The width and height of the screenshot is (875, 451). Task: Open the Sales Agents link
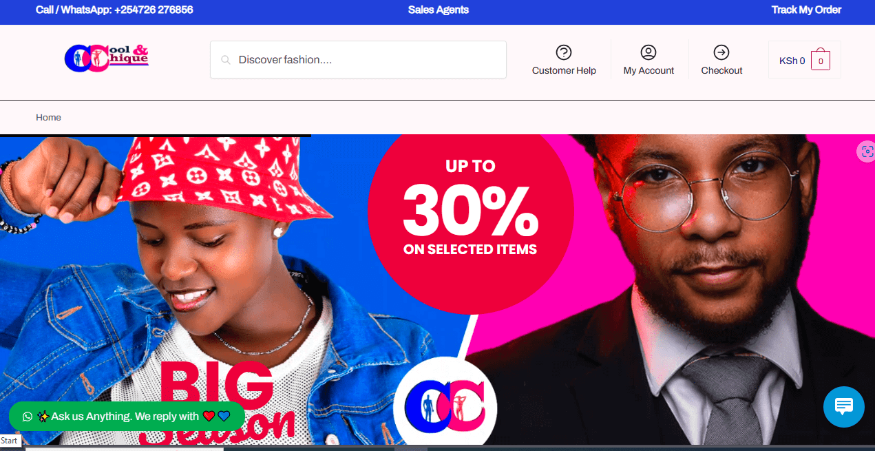tap(438, 10)
